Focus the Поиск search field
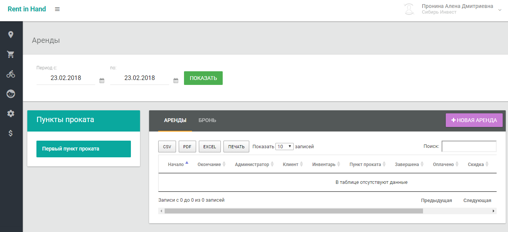The height and width of the screenshot is (232, 508). tap(469, 146)
